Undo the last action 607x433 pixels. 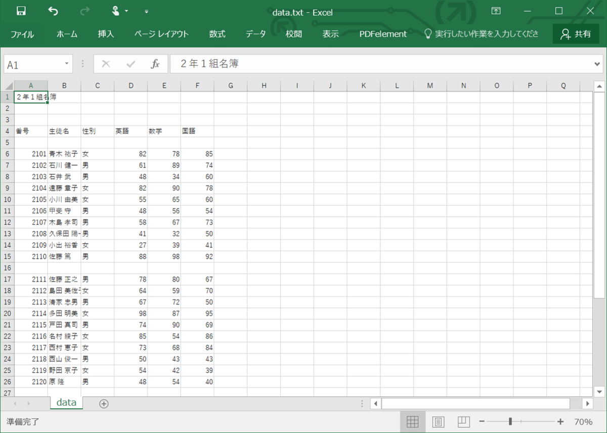[x=53, y=11]
